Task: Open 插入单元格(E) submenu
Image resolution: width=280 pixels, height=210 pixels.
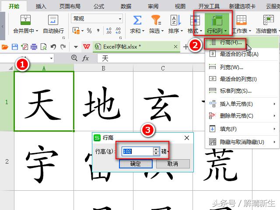Action: point(242,104)
